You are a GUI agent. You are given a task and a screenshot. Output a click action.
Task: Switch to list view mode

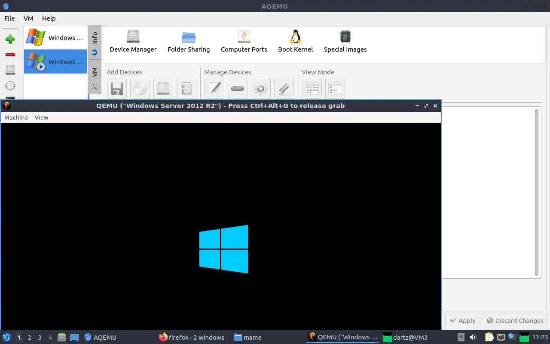[x=335, y=89]
